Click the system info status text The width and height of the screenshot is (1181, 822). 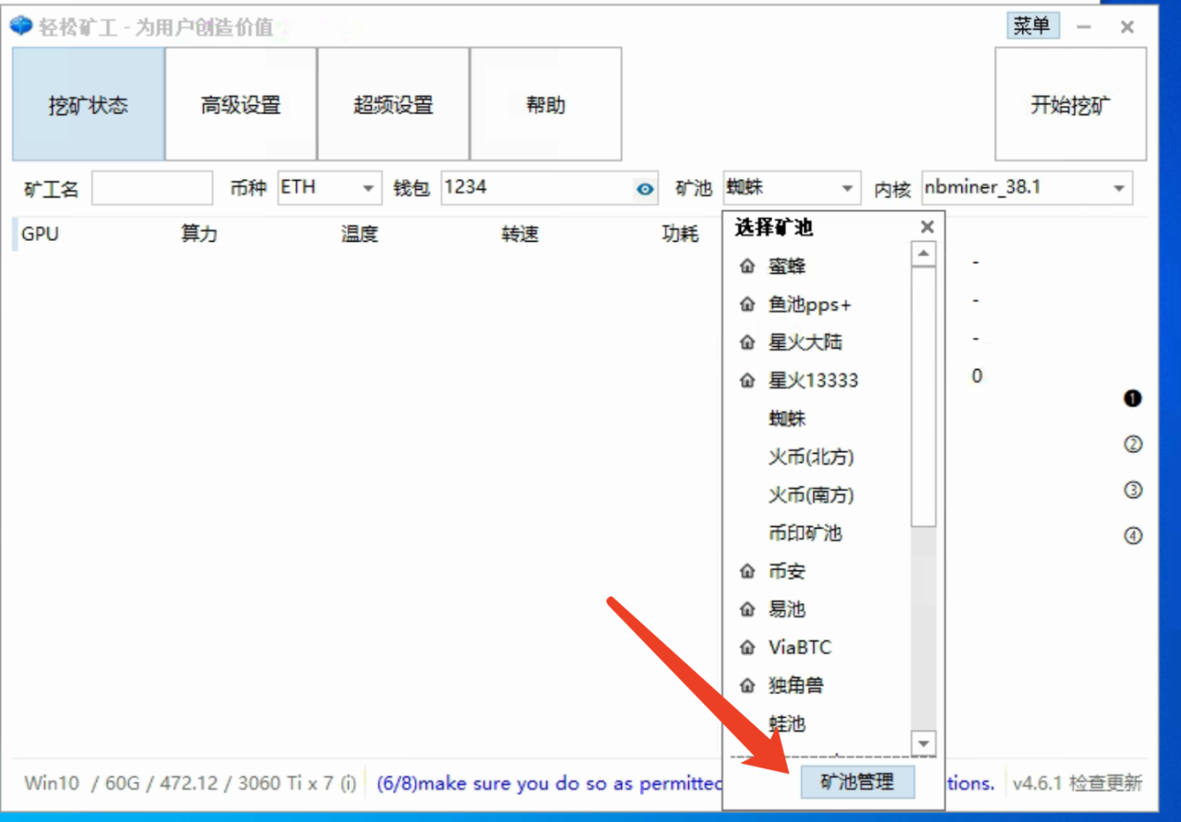(190, 783)
